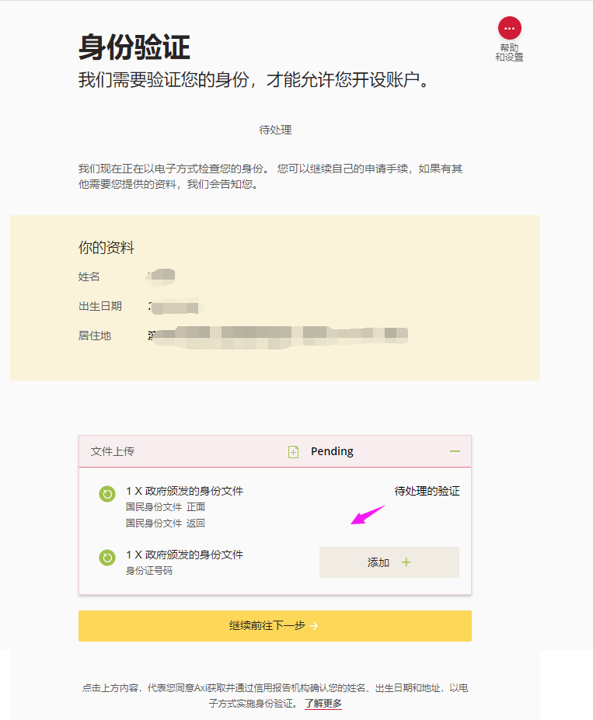Click green status icon beside 身份证号码 entry
The image size is (593, 720).
[107, 557]
